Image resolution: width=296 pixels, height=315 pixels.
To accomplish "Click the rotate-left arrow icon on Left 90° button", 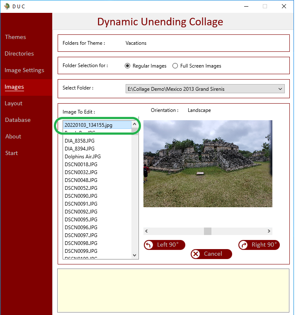I will pyautogui.click(x=149, y=245).
